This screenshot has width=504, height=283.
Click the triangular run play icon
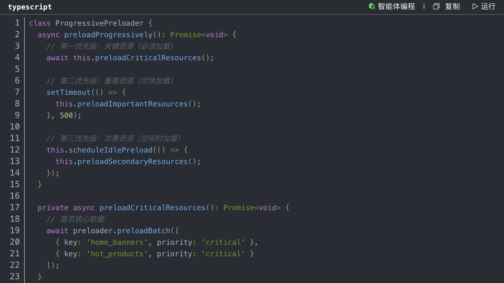pyautogui.click(x=475, y=6)
